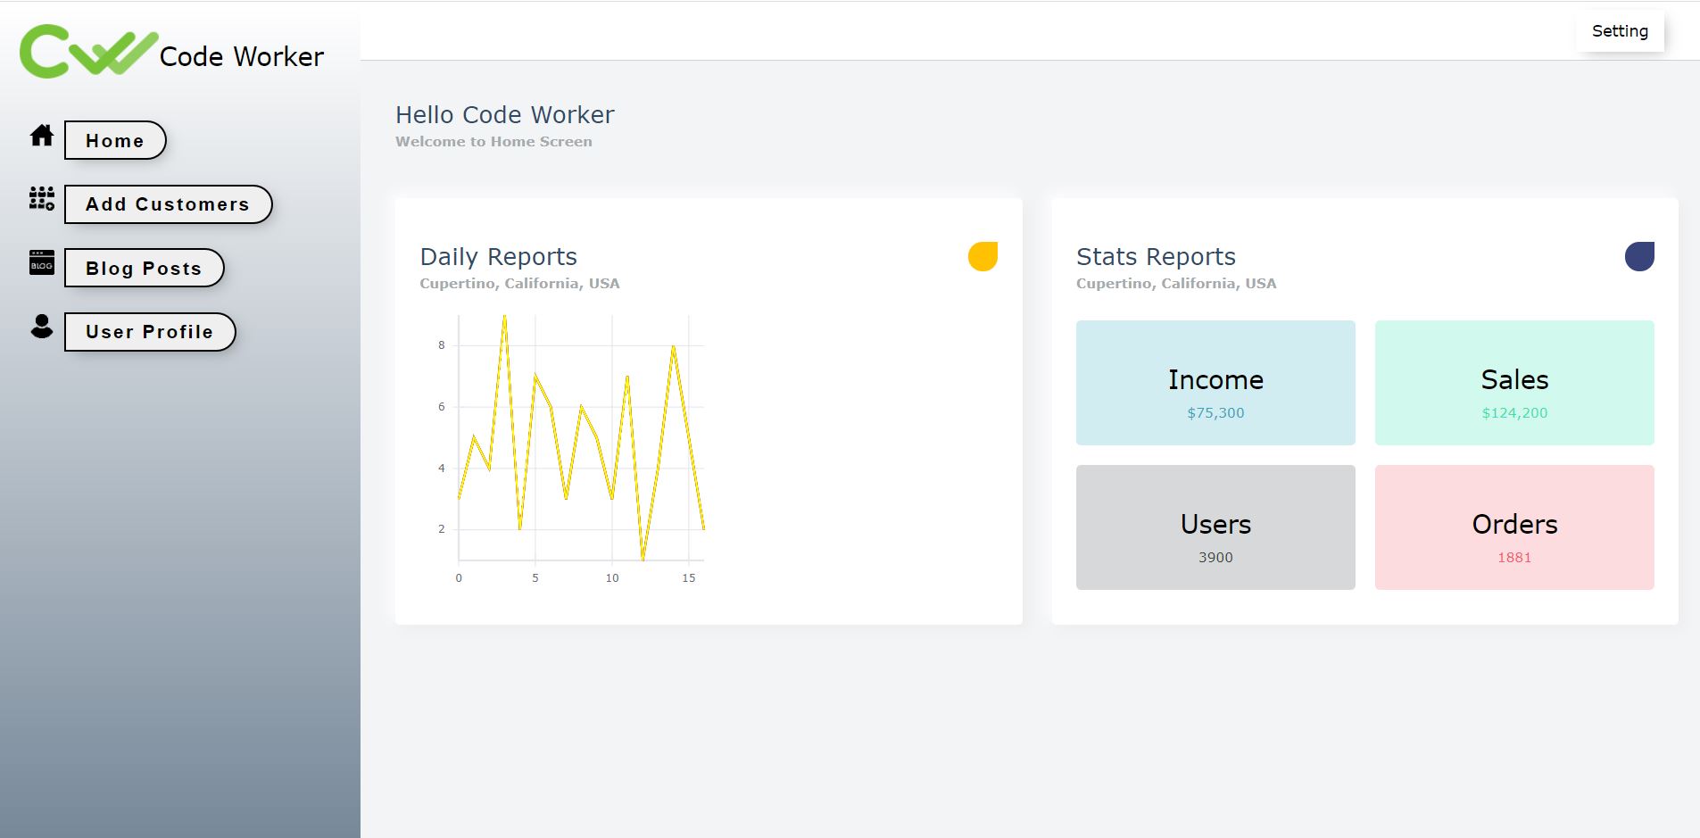The width and height of the screenshot is (1700, 838).
Task: Click the location subtitle under Daily Reports
Action: coord(519,284)
